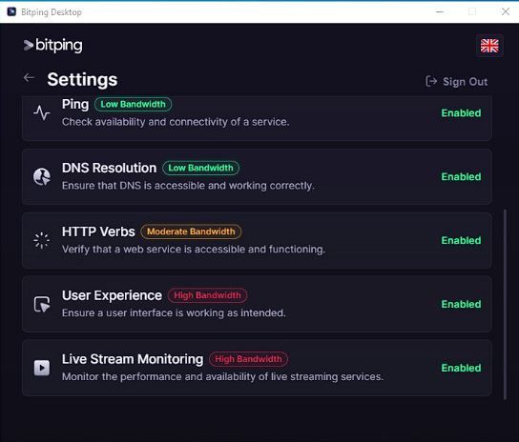Click 'Check availability and connectivity of a service.'
The width and height of the screenshot is (519, 442).
[176, 122]
